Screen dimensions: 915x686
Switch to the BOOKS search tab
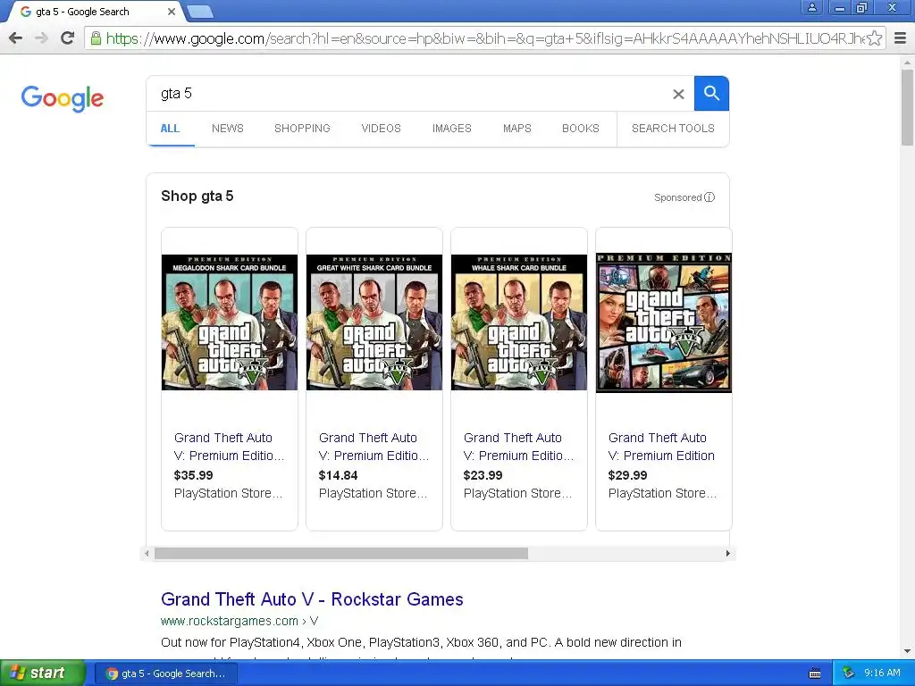(x=581, y=129)
